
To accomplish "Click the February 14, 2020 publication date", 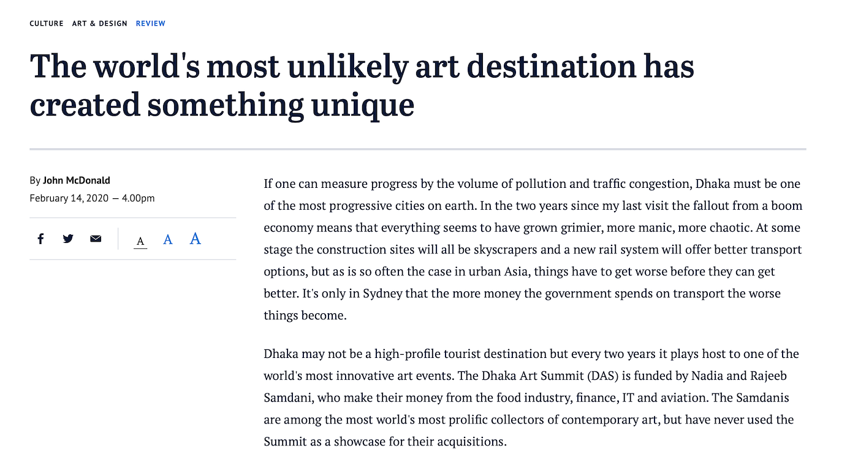I will pos(69,198).
